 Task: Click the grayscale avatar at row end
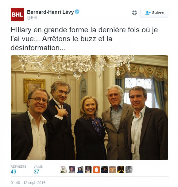point(129,169)
